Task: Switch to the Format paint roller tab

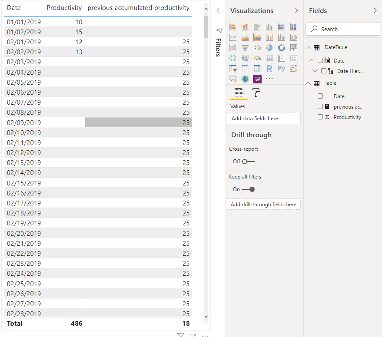Action: click(x=256, y=93)
